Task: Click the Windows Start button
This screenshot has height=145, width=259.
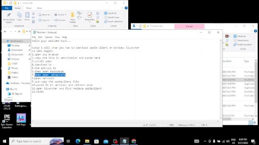Action: tap(4, 141)
